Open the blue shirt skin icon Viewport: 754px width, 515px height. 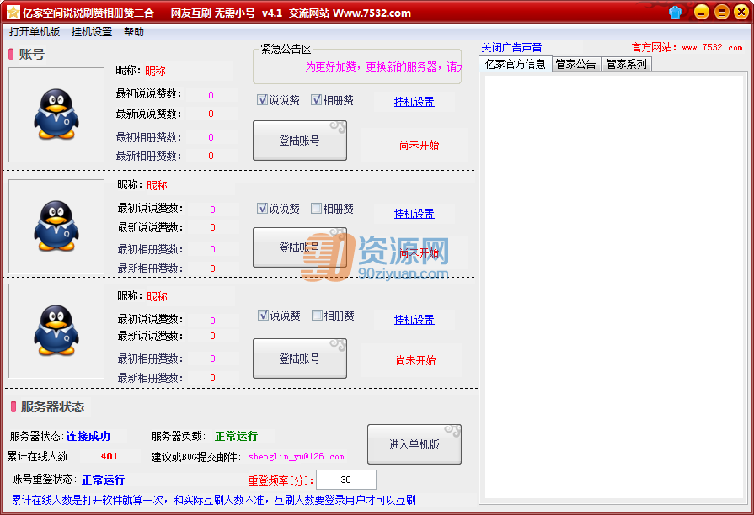675,13
